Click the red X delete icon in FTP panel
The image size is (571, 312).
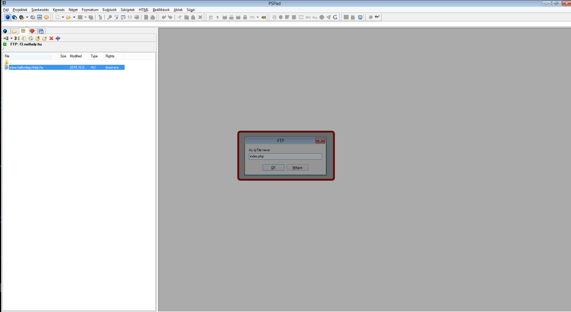[x=51, y=38]
